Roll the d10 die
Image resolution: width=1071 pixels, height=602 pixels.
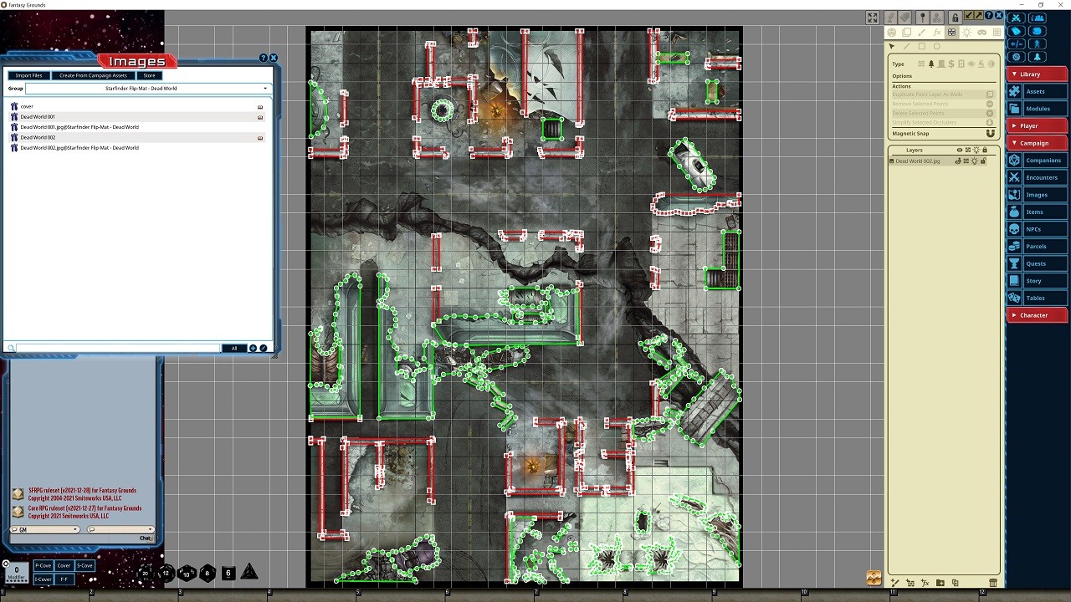coord(187,573)
